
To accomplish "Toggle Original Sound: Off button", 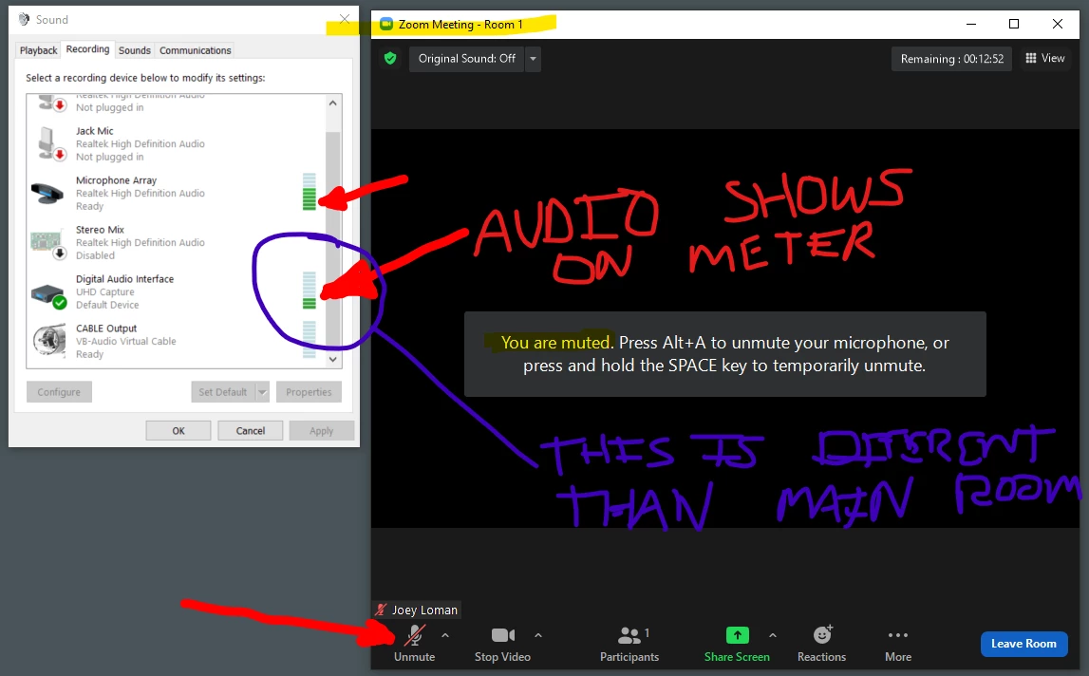I will [x=467, y=59].
